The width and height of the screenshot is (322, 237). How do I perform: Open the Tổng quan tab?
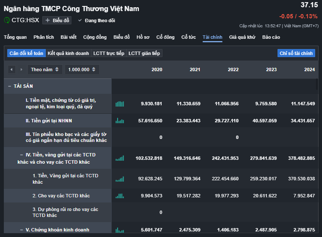(15, 37)
